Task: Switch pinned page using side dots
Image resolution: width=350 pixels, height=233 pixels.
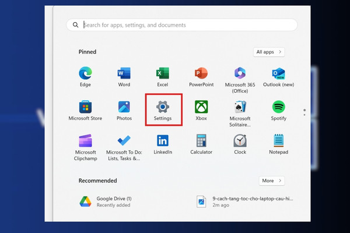Action: point(304,112)
